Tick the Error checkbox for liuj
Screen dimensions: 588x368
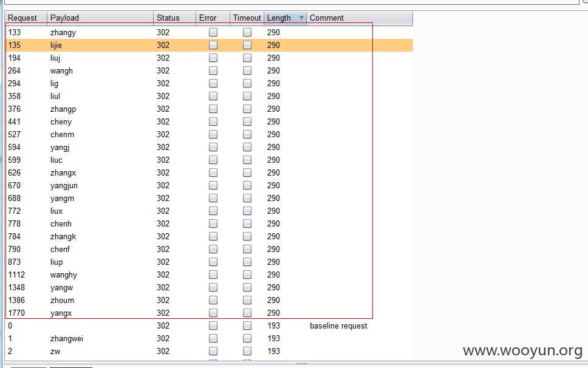coord(213,58)
